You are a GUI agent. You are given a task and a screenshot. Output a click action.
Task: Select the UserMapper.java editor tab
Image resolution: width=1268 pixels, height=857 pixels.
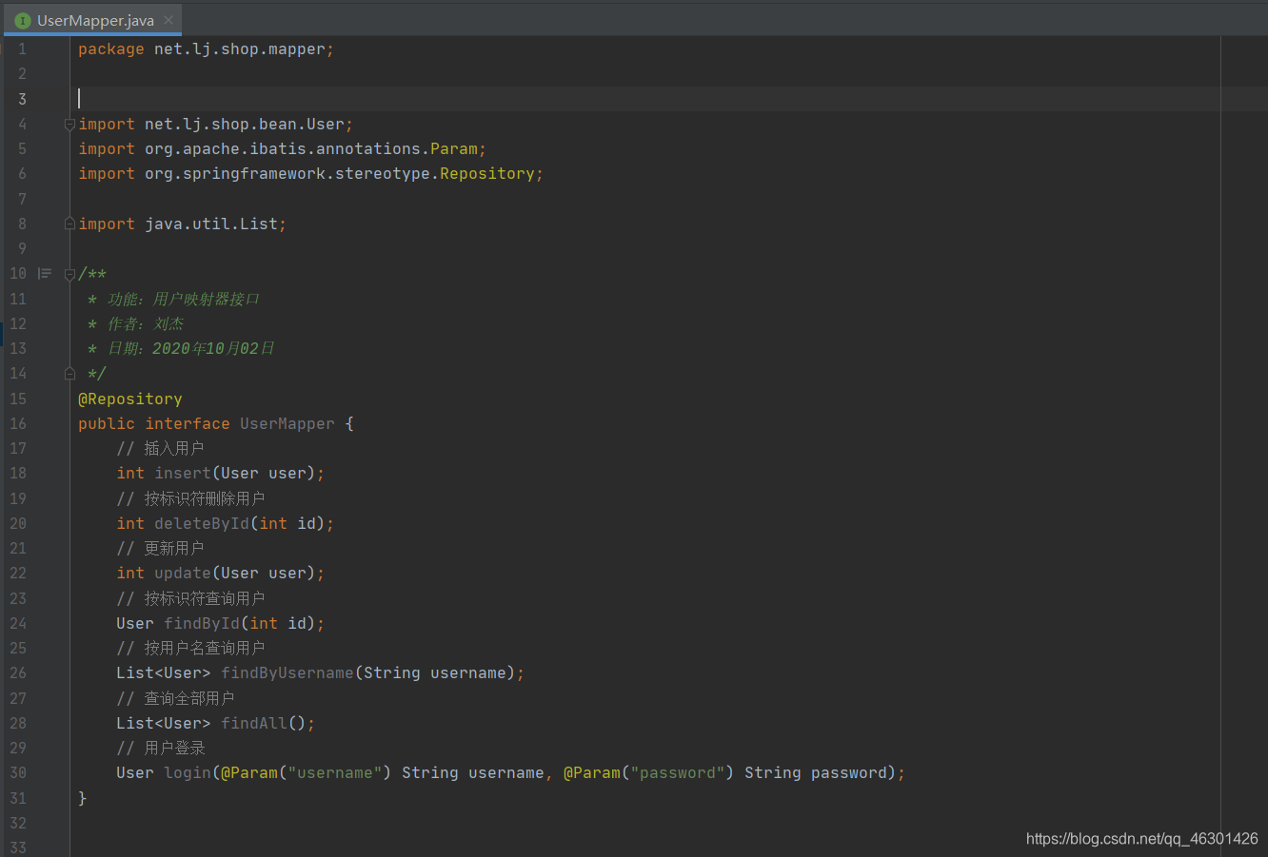tap(93, 20)
